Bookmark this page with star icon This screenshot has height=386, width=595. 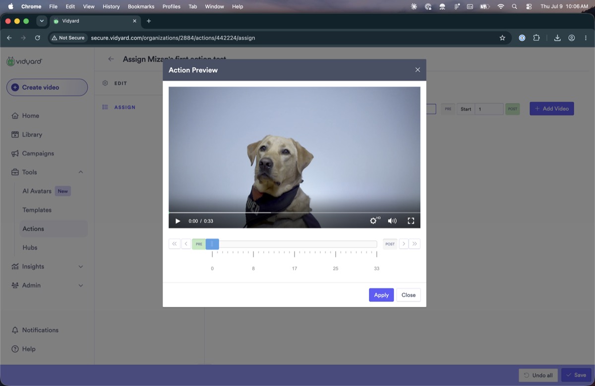point(502,38)
